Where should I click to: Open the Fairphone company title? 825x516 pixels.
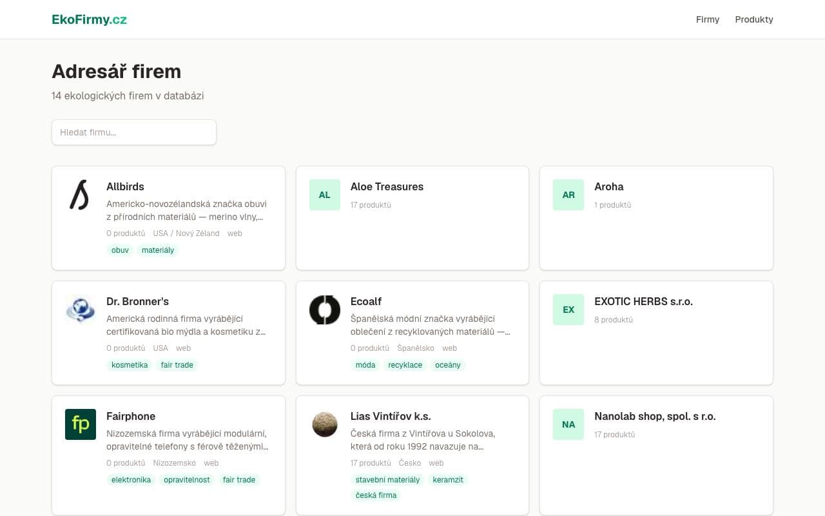[x=131, y=416]
